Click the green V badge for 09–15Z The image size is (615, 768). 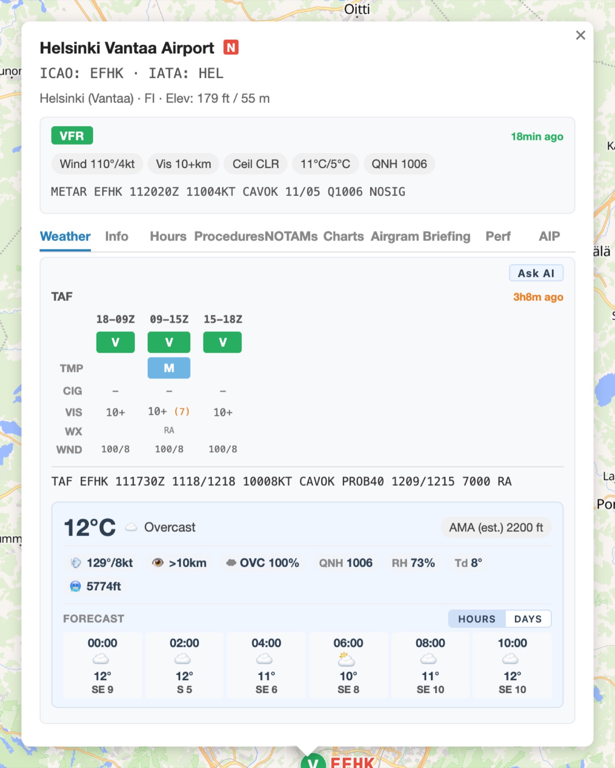click(x=169, y=342)
